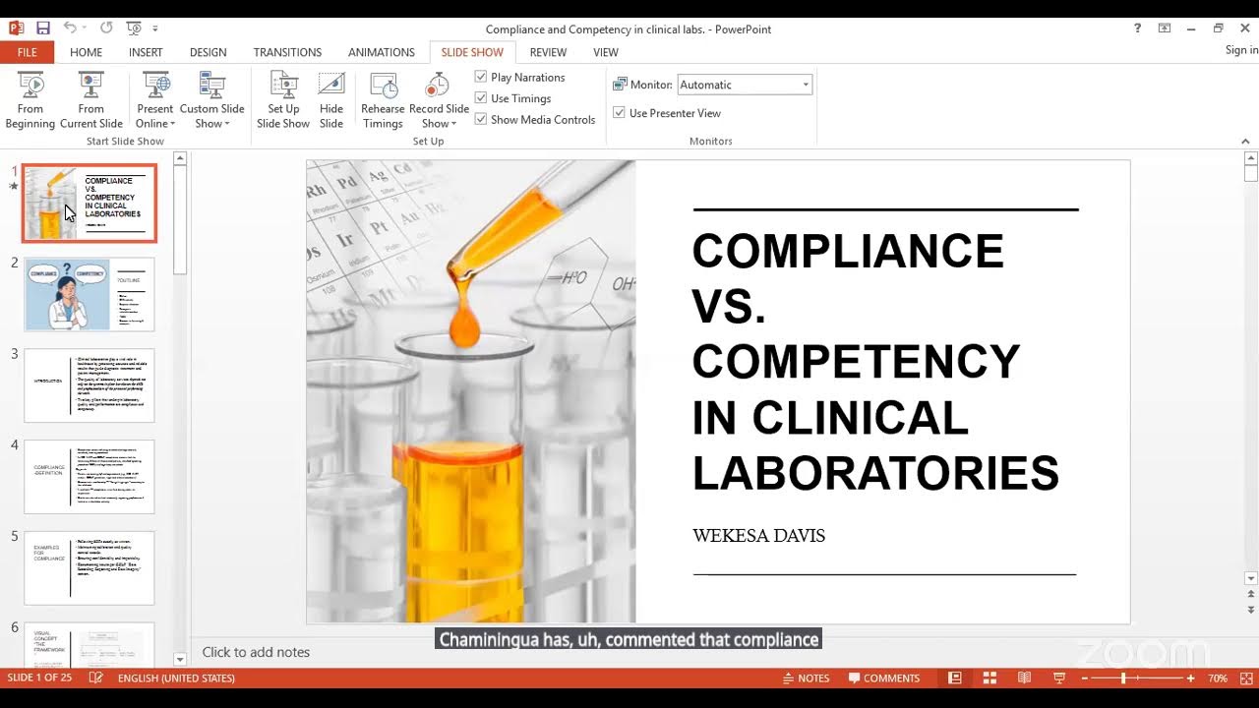1259x708 pixels.
Task: Toggle Show Media Controls checkbox
Action: click(x=481, y=119)
